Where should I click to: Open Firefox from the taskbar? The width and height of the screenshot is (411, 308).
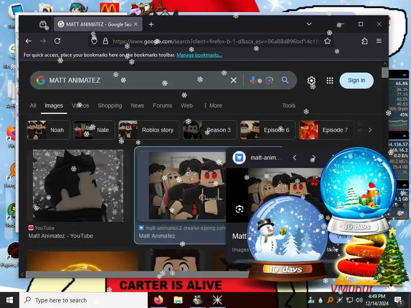click(158, 300)
